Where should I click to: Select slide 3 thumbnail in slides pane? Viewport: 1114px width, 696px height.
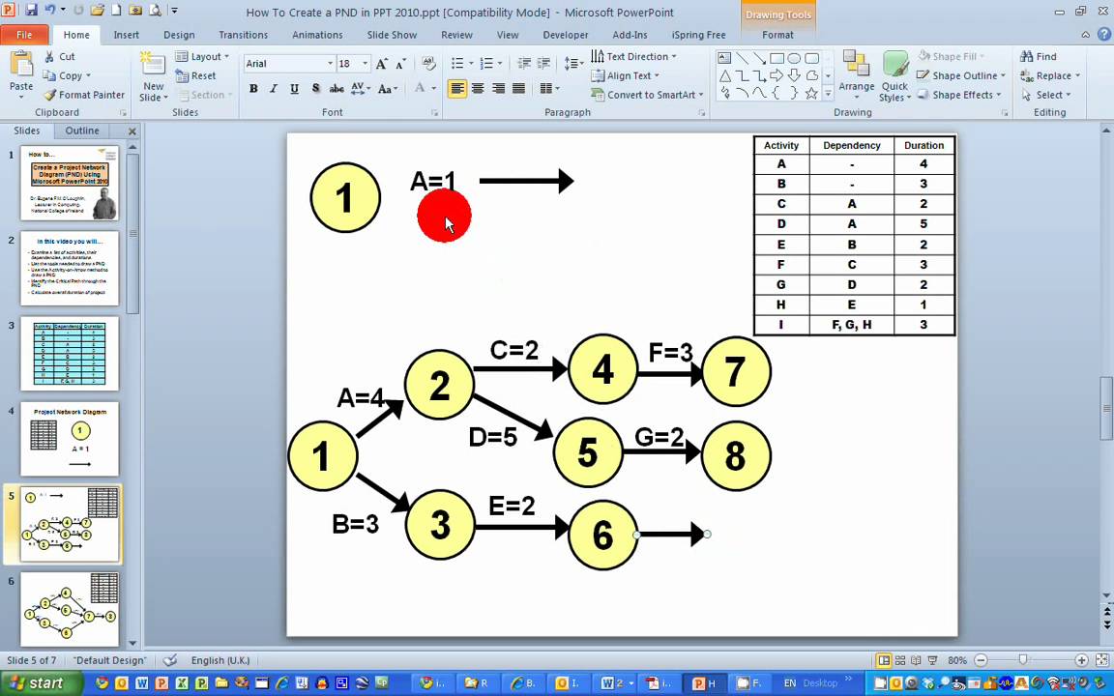[x=69, y=353]
